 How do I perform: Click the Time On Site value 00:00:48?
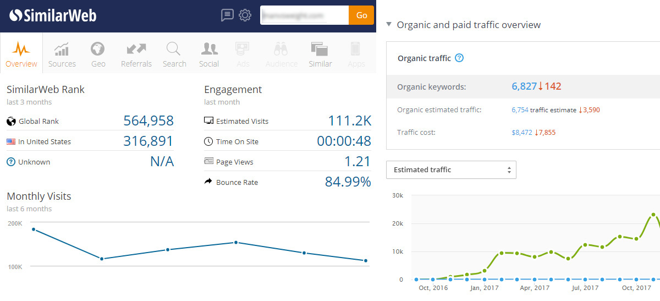coord(344,141)
